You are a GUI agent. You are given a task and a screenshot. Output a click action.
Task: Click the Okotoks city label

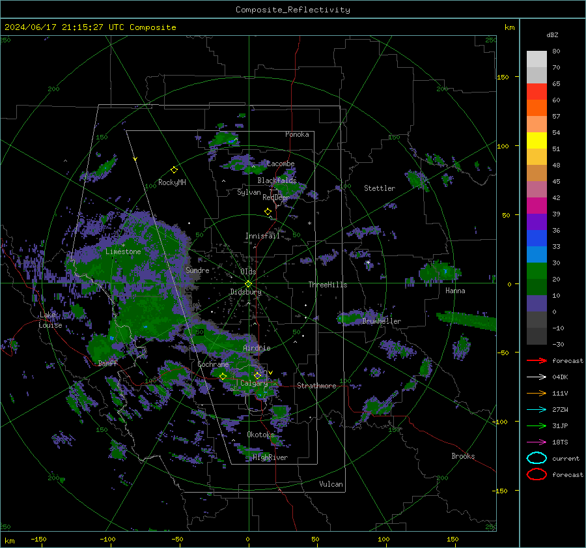pos(260,435)
